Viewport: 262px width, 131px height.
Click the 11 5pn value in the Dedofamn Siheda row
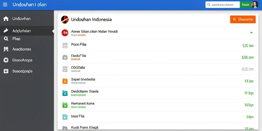coord(249,93)
